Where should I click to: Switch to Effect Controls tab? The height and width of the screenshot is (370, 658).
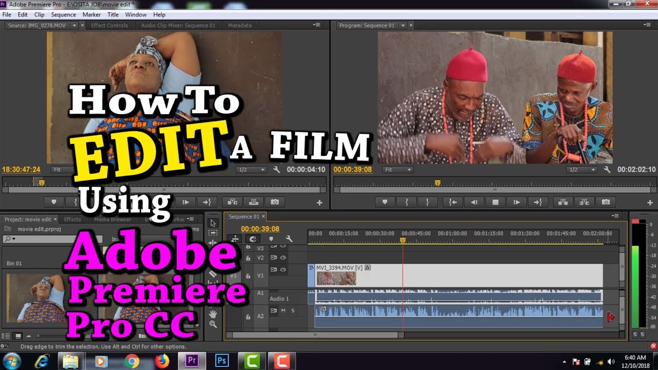[x=109, y=25]
